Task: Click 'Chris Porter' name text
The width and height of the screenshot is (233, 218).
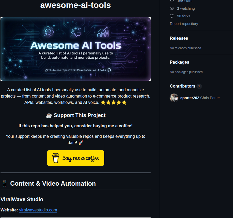Action: 210,98
